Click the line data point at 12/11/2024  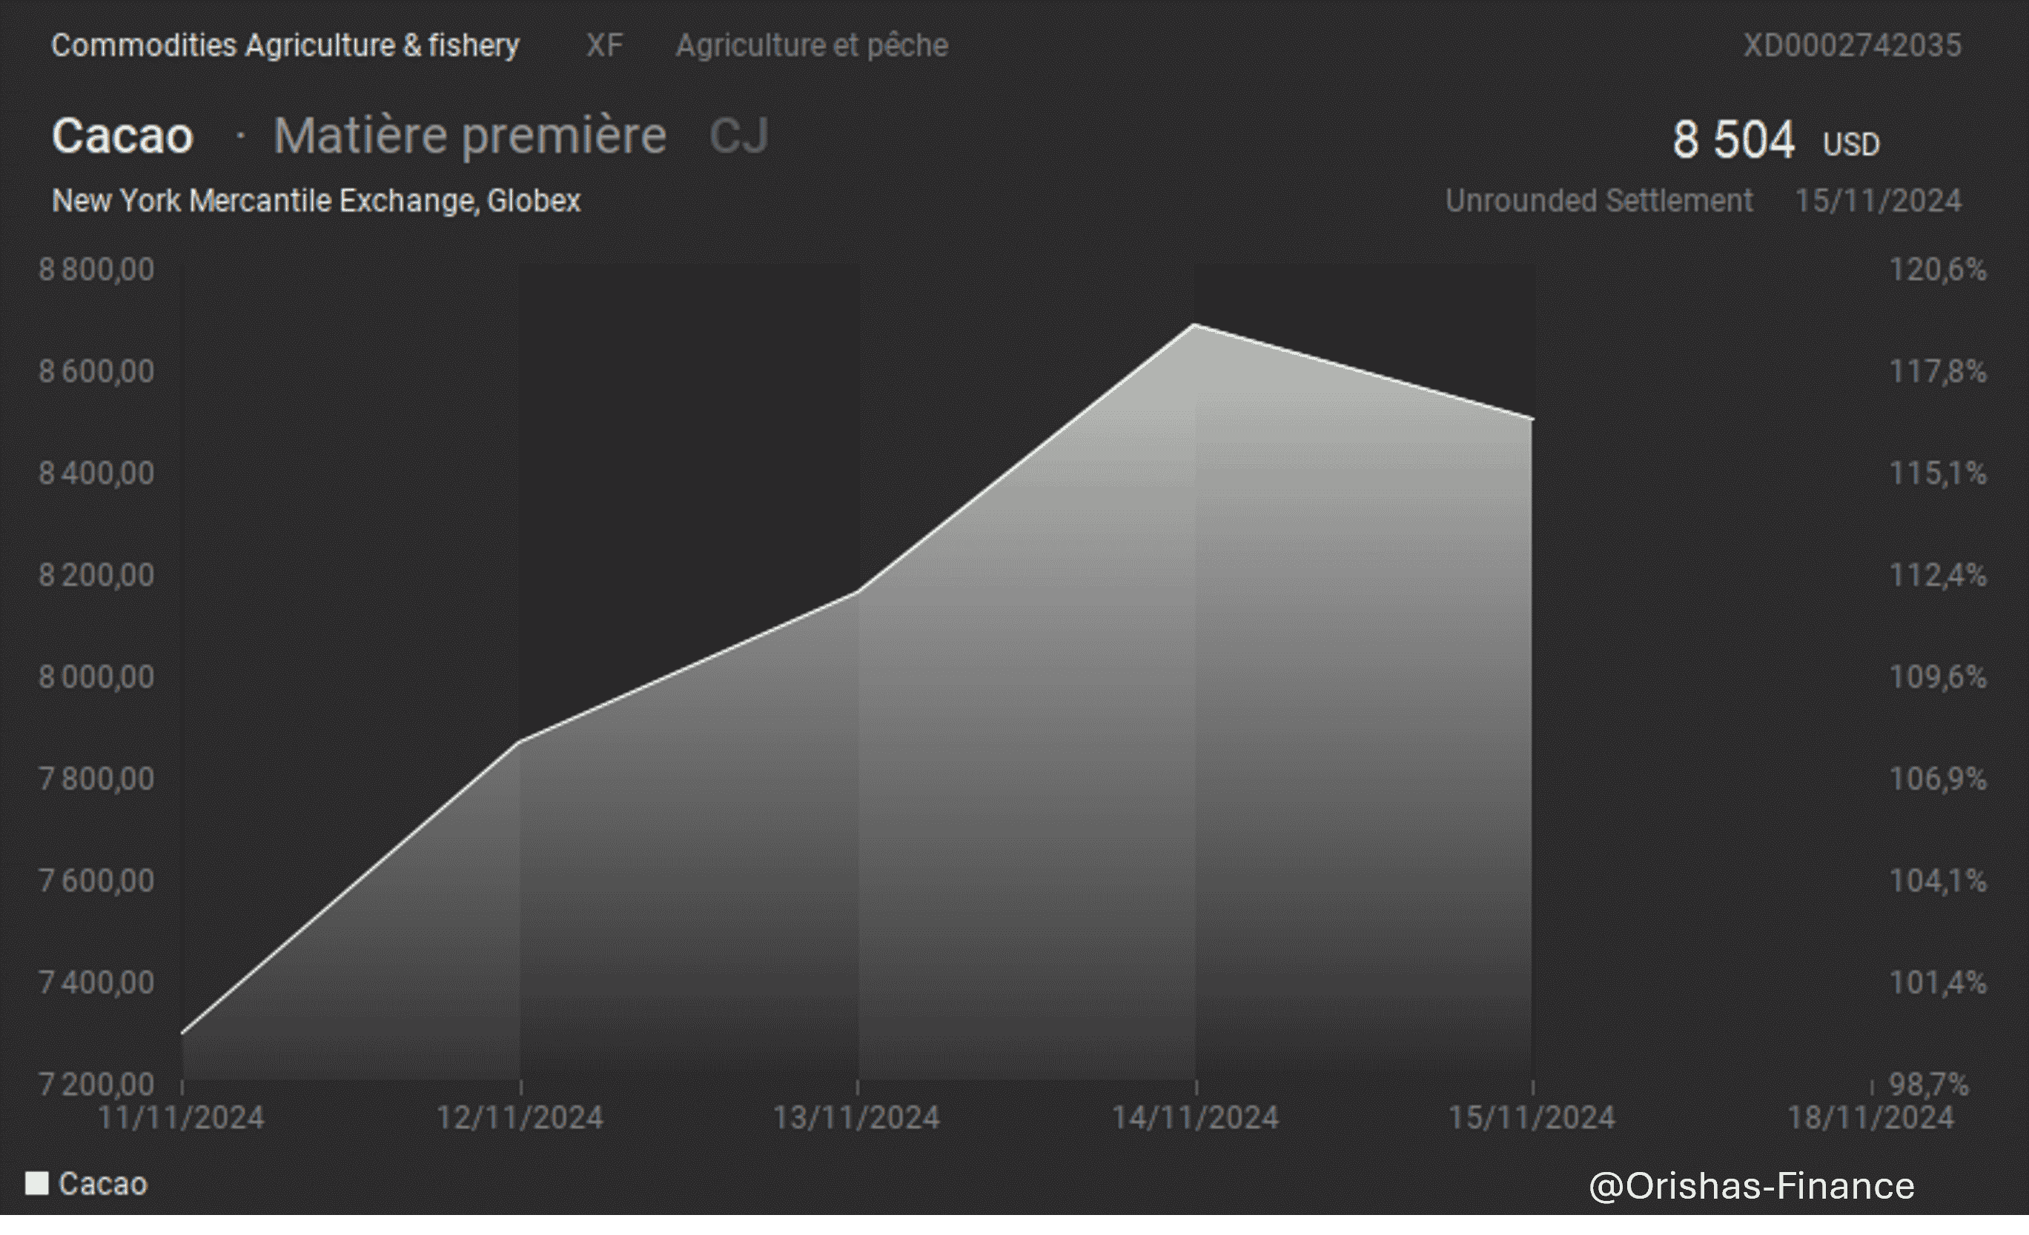tap(520, 742)
